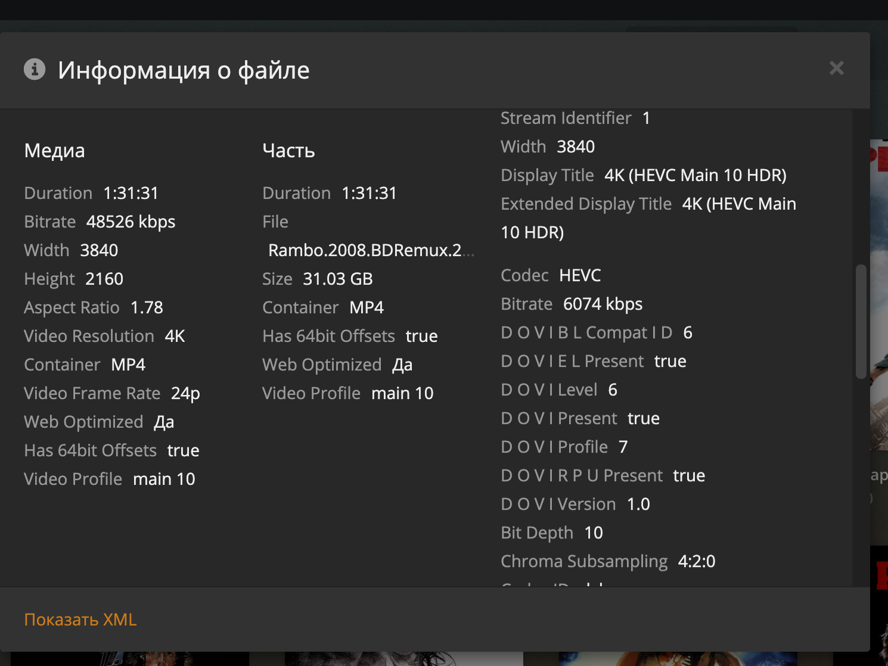Click the Video Resolution value 4K
The image size is (888, 666).
[175, 336]
